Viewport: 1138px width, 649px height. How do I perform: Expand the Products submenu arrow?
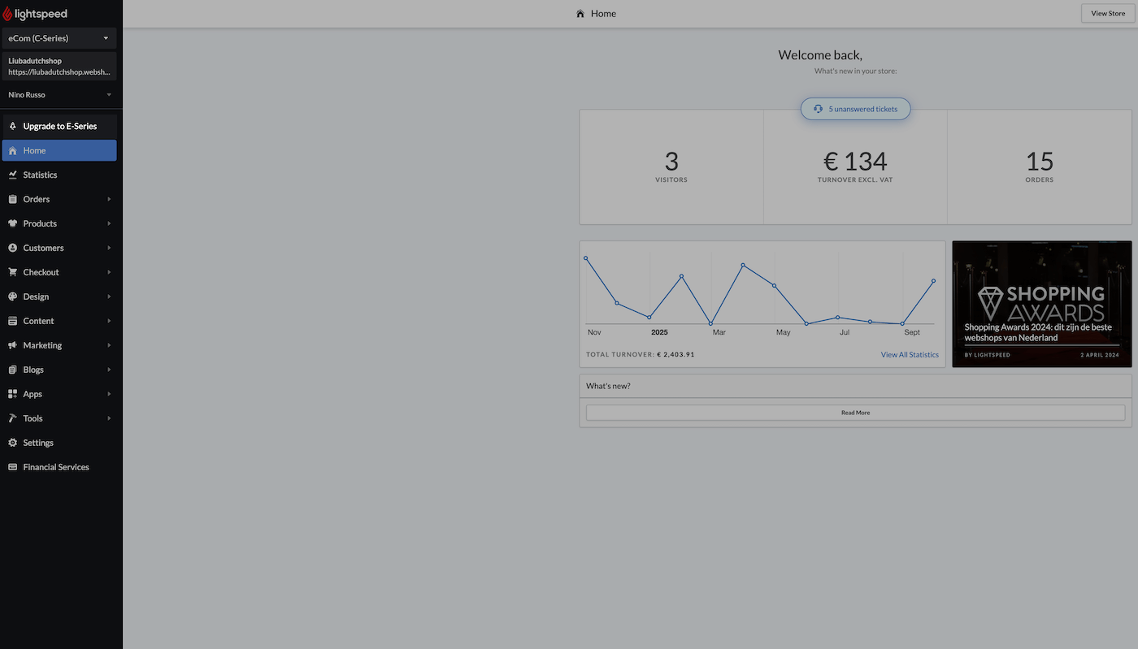coord(109,223)
